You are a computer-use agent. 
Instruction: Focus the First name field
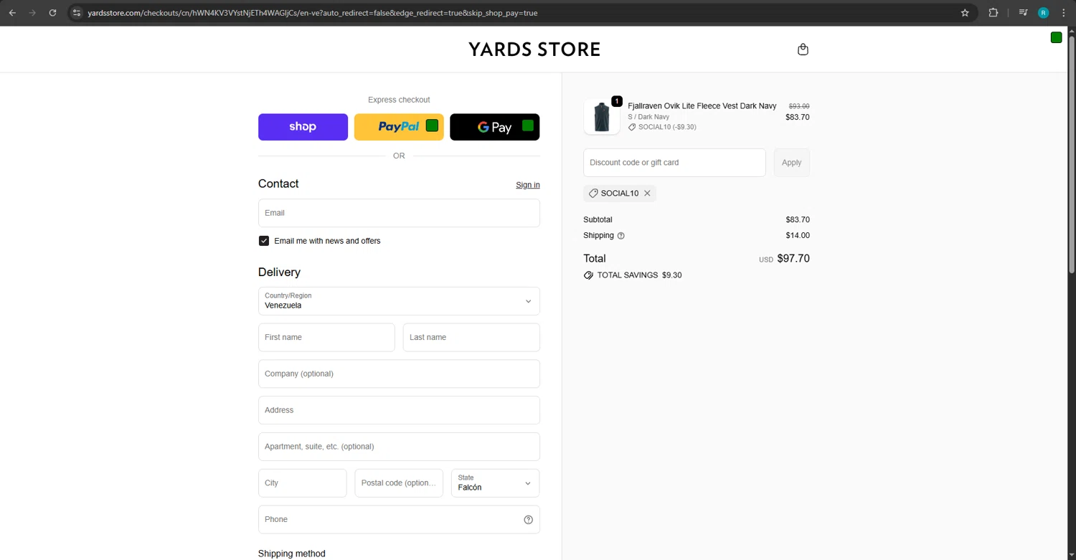tap(326, 338)
